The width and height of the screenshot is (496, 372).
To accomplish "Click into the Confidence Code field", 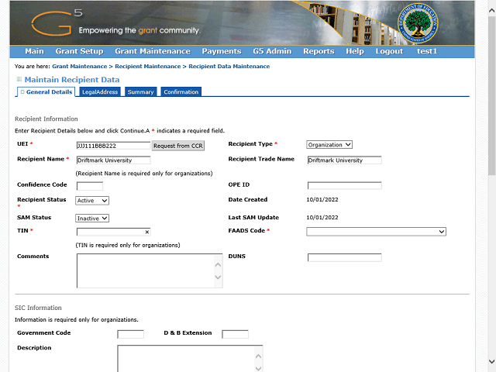I will coord(90,186).
